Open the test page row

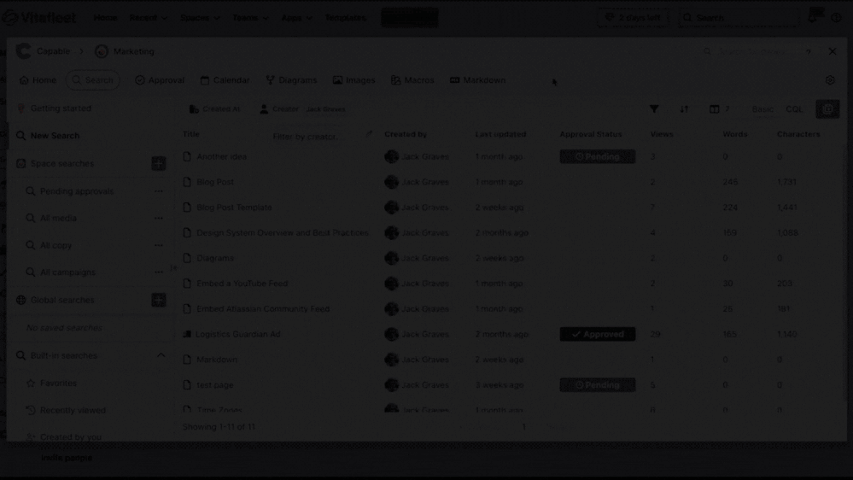click(x=215, y=384)
